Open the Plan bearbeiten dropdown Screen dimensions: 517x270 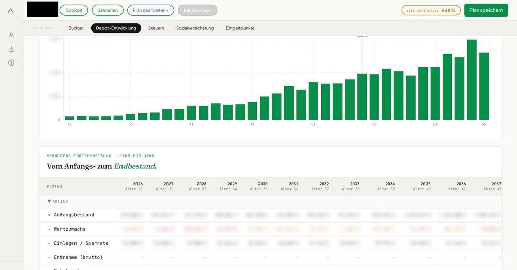(x=150, y=10)
